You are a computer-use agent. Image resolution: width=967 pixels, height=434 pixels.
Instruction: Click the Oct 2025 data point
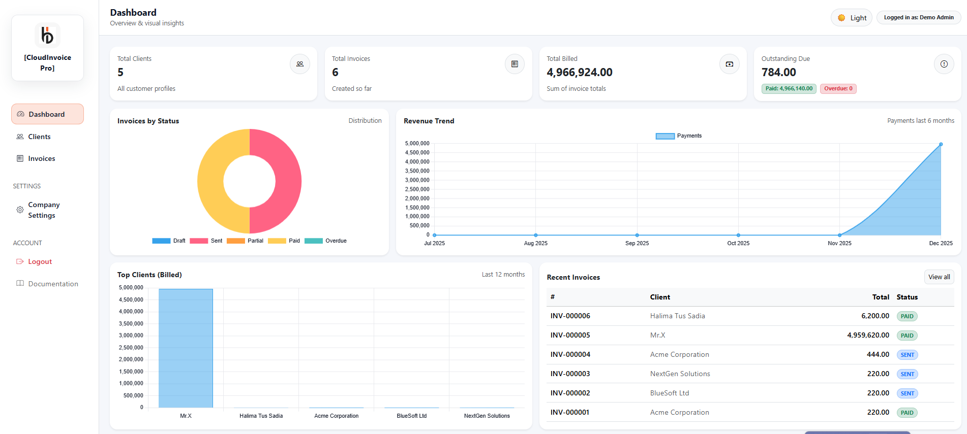point(738,235)
